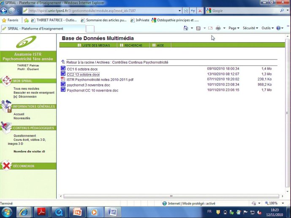The width and height of the screenshot is (291, 218).
Task: Open Favoris star button
Action: coord(10,20)
